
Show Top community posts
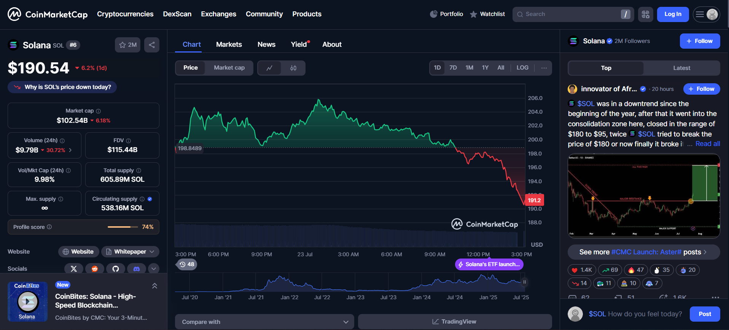(606, 68)
